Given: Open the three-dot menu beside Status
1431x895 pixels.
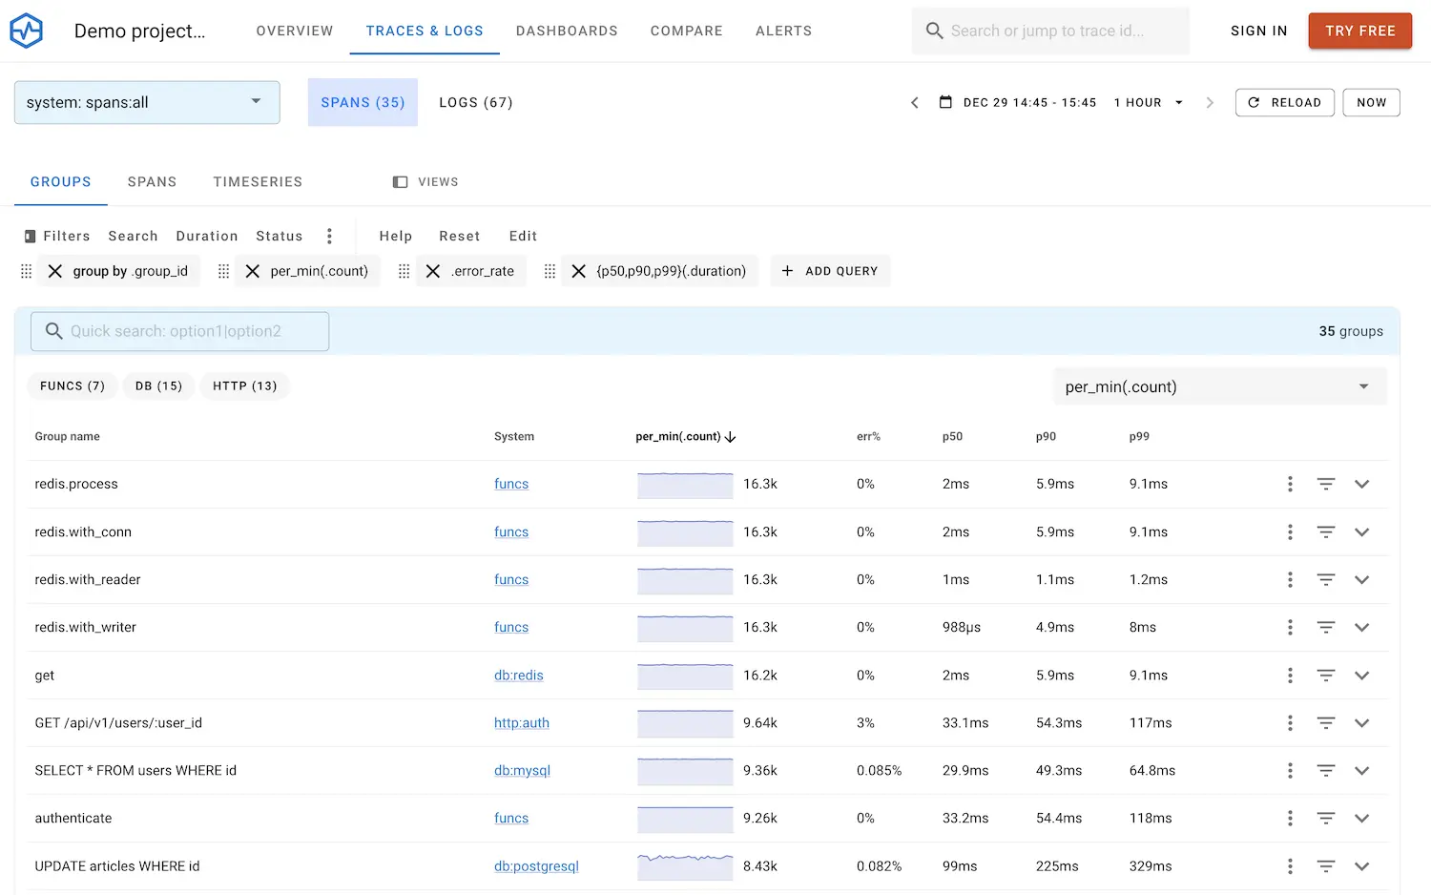Looking at the screenshot, I should click(x=329, y=236).
